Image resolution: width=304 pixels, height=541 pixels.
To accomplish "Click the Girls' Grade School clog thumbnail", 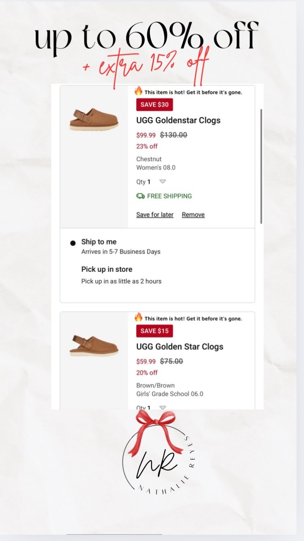I will (94, 346).
